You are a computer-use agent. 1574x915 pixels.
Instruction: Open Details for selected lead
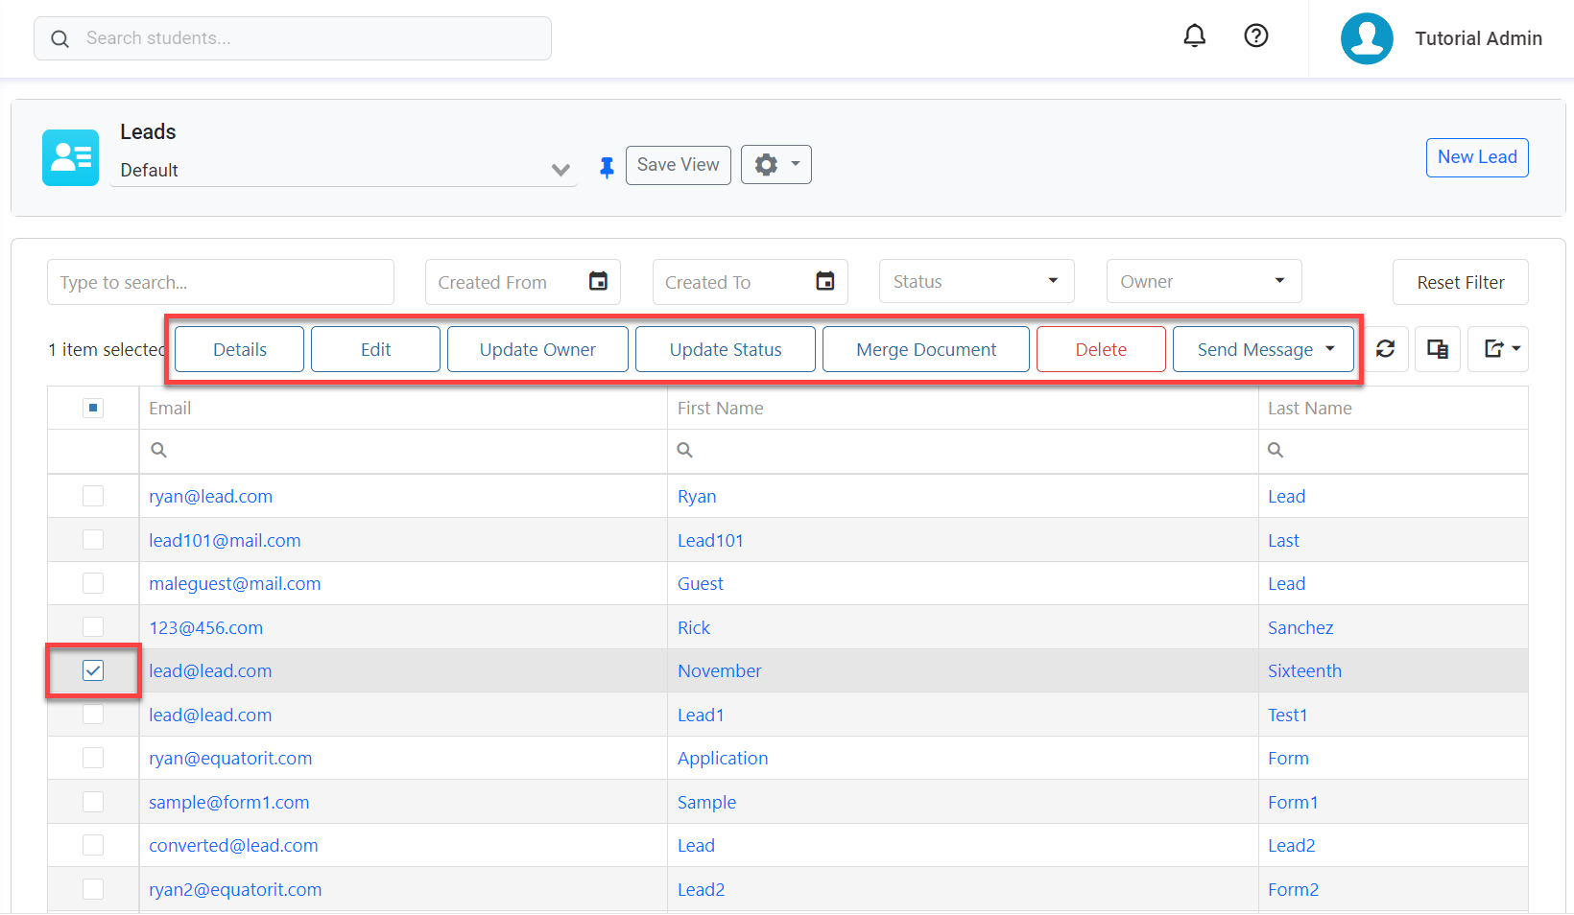[240, 349]
